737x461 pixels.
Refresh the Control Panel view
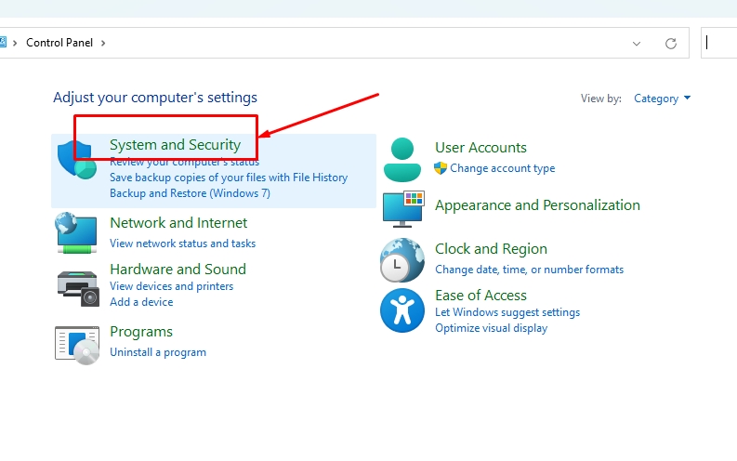[x=671, y=44]
